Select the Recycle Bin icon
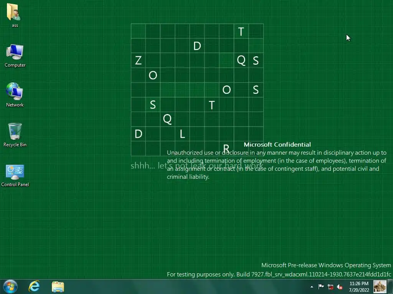Viewport: 393px width, 294px height. click(15, 135)
